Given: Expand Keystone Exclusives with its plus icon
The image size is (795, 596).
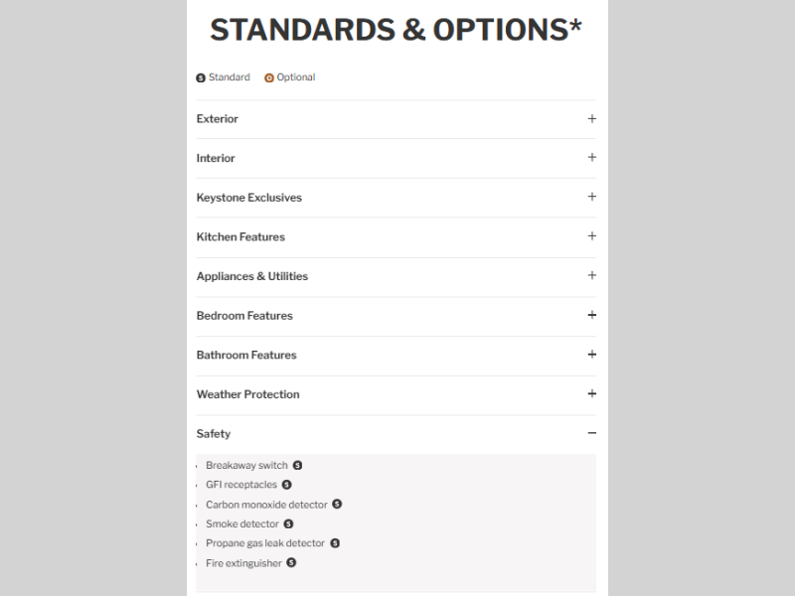Looking at the screenshot, I should [x=591, y=197].
